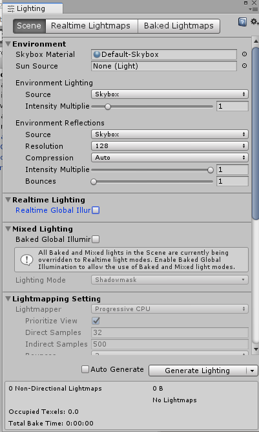The image size is (259, 432).
Task: Click the Reflections Intensity Multiplier value field
Action: 233,169
